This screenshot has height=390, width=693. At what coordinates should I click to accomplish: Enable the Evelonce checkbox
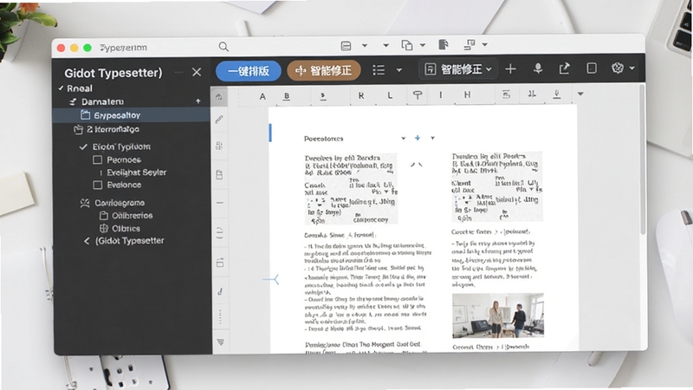pyautogui.click(x=98, y=185)
